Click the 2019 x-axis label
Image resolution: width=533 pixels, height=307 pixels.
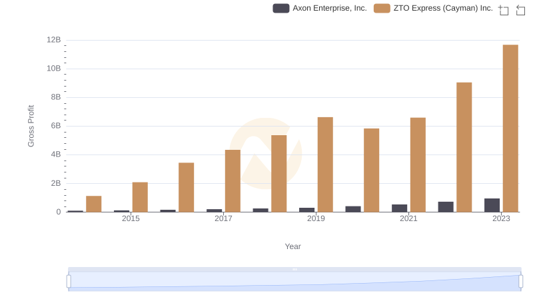point(316,218)
